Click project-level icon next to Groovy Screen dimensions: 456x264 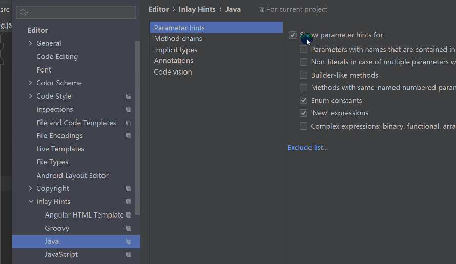128,228
